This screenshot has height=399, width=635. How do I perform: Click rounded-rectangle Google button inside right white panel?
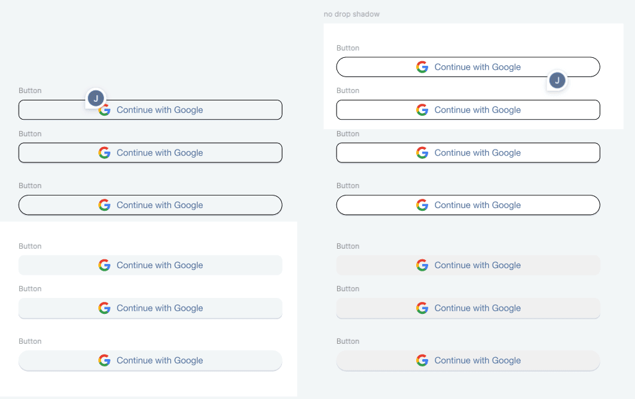coord(468,110)
